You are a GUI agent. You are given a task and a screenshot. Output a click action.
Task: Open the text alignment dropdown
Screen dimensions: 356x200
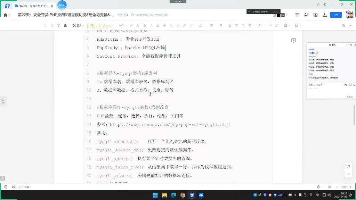[251, 25]
